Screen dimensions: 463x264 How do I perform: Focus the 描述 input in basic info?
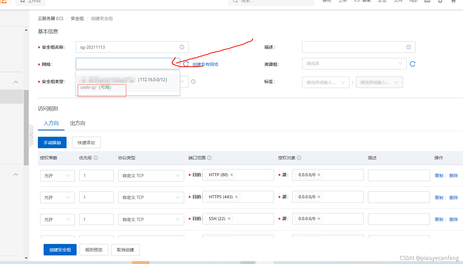(359, 47)
